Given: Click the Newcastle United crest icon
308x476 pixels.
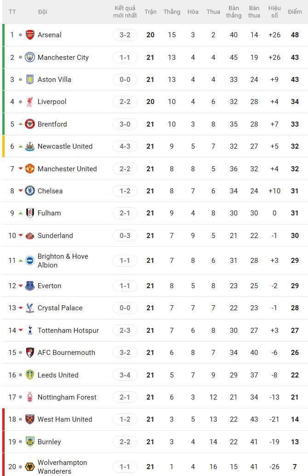Looking at the screenshot, I should (x=30, y=146).
